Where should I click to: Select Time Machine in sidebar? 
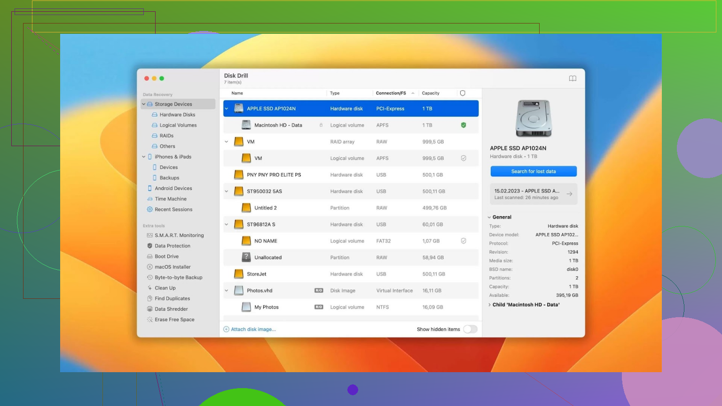171,199
